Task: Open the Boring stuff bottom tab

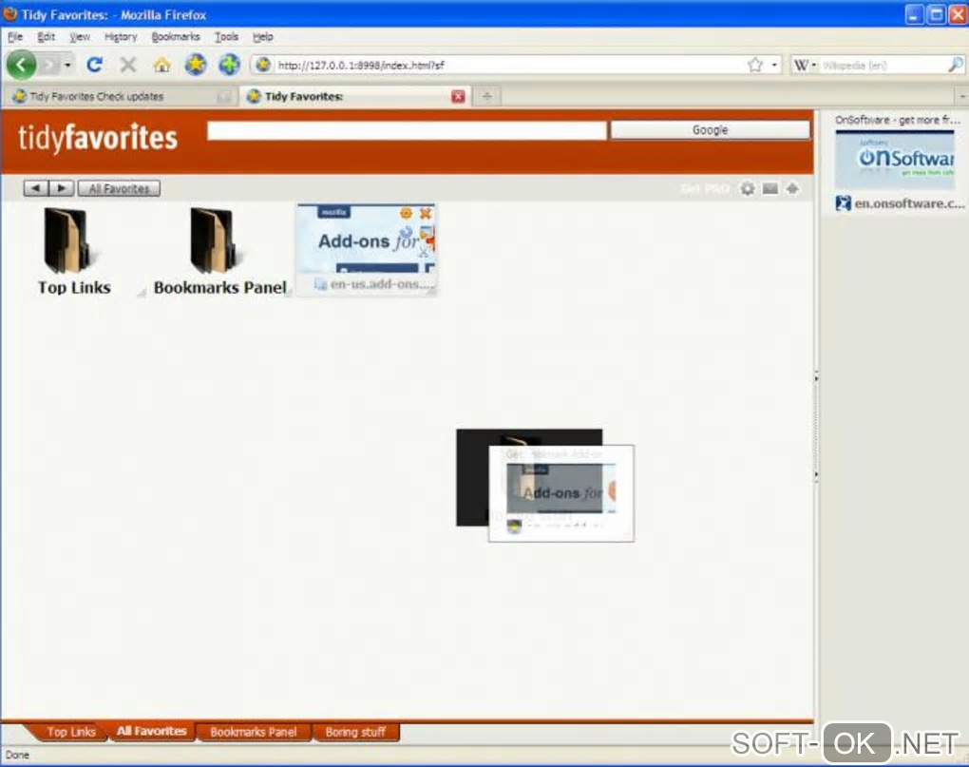Action: (355, 732)
